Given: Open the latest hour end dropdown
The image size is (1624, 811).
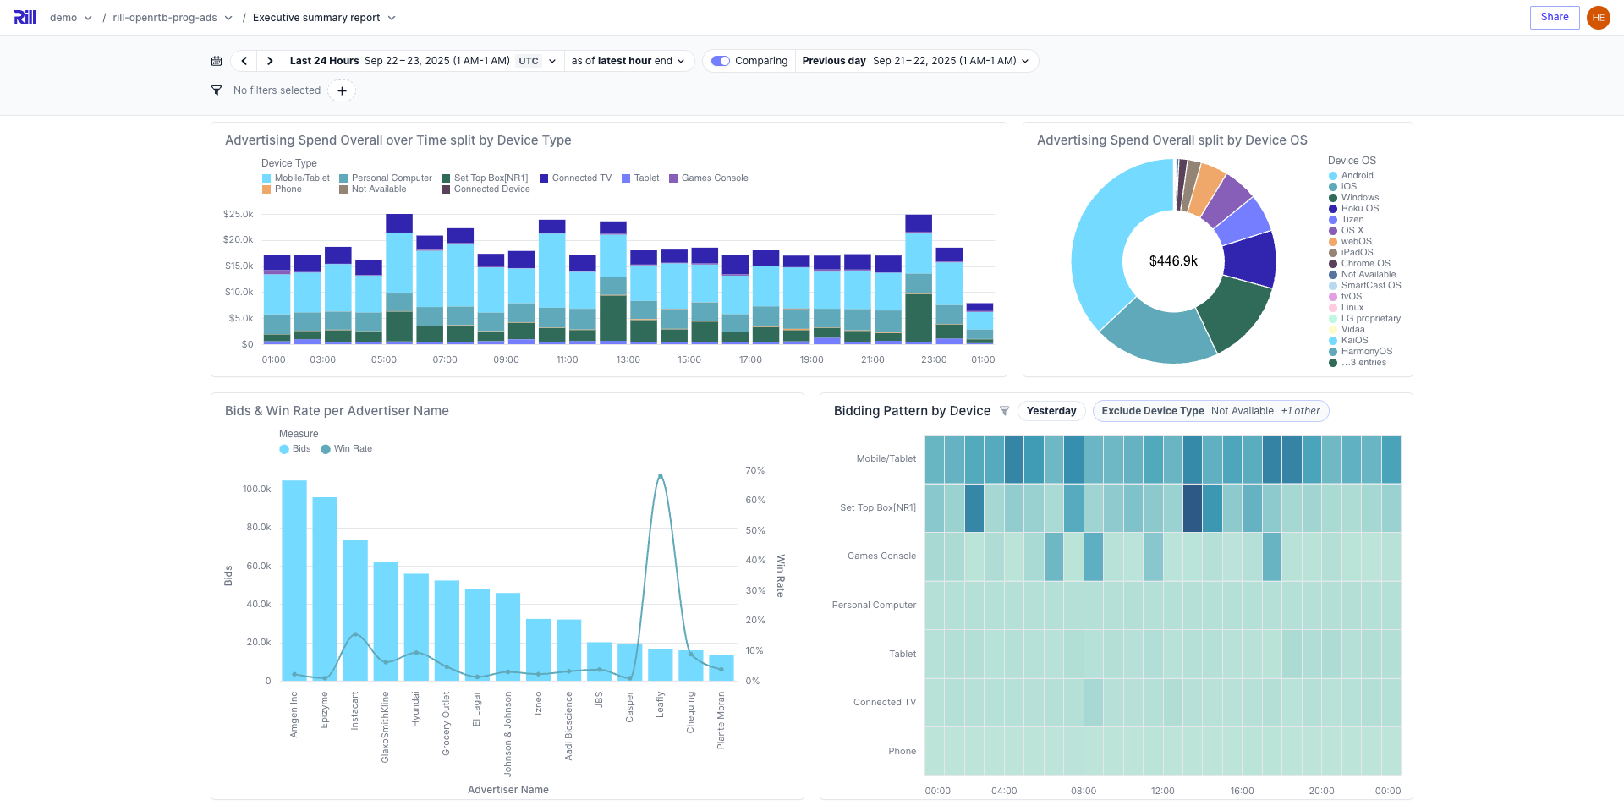Looking at the screenshot, I should click(628, 61).
